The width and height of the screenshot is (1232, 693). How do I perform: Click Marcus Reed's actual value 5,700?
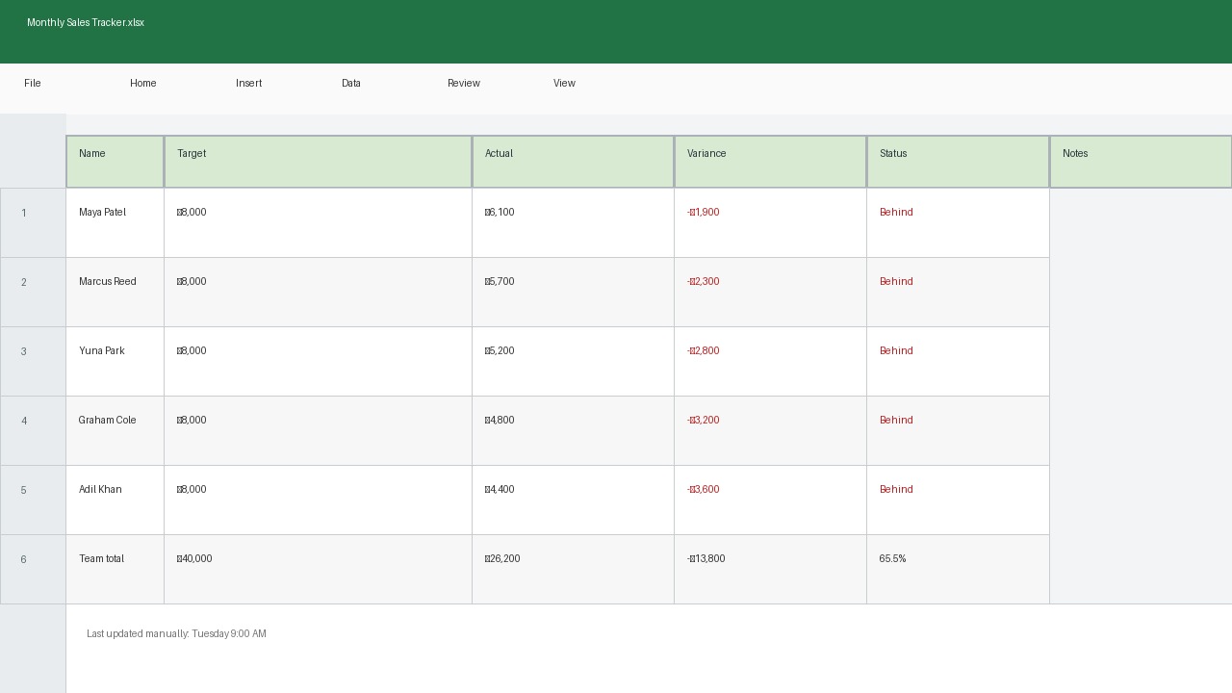point(573,293)
